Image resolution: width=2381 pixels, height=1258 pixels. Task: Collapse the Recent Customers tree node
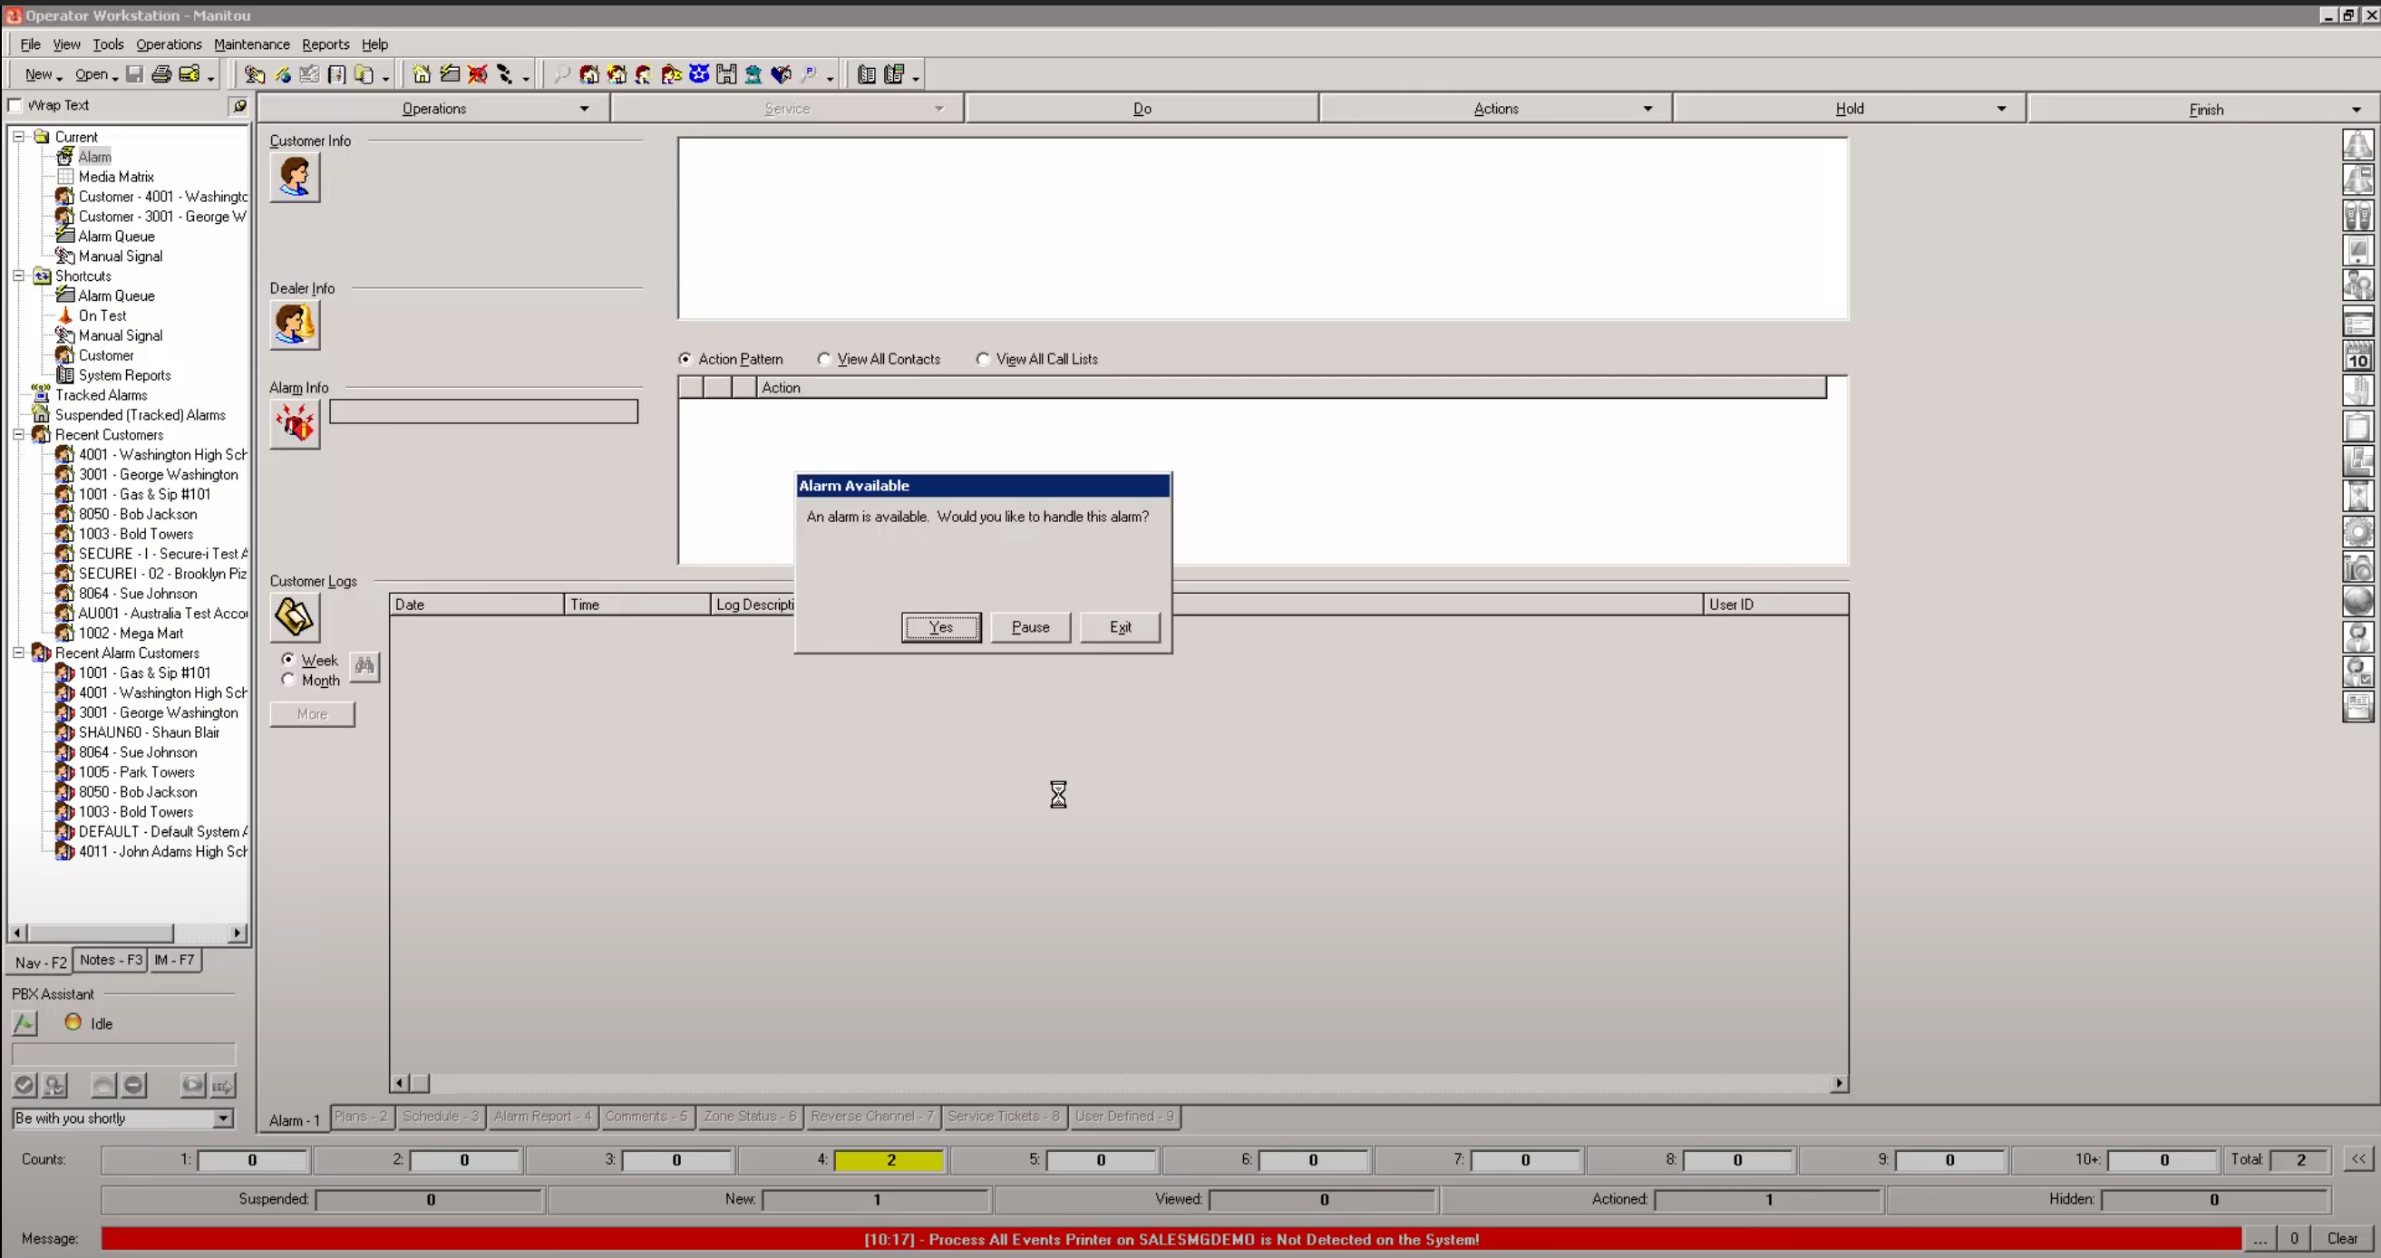coord(18,434)
